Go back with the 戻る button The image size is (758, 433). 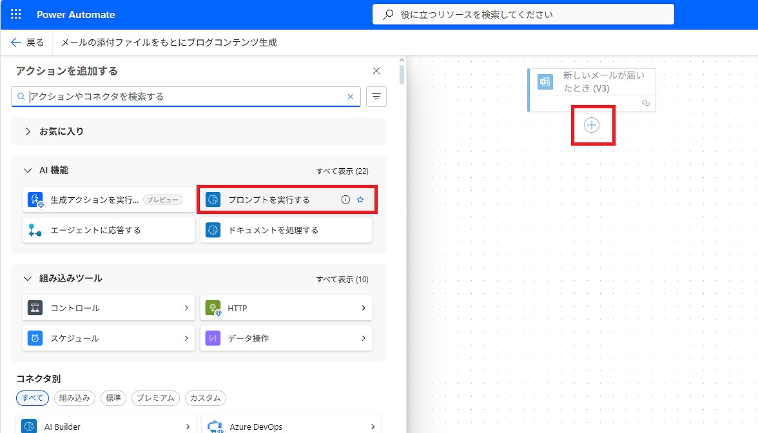[27, 43]
